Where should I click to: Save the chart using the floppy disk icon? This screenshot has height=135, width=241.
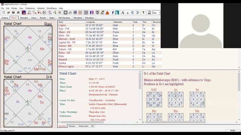14,12
